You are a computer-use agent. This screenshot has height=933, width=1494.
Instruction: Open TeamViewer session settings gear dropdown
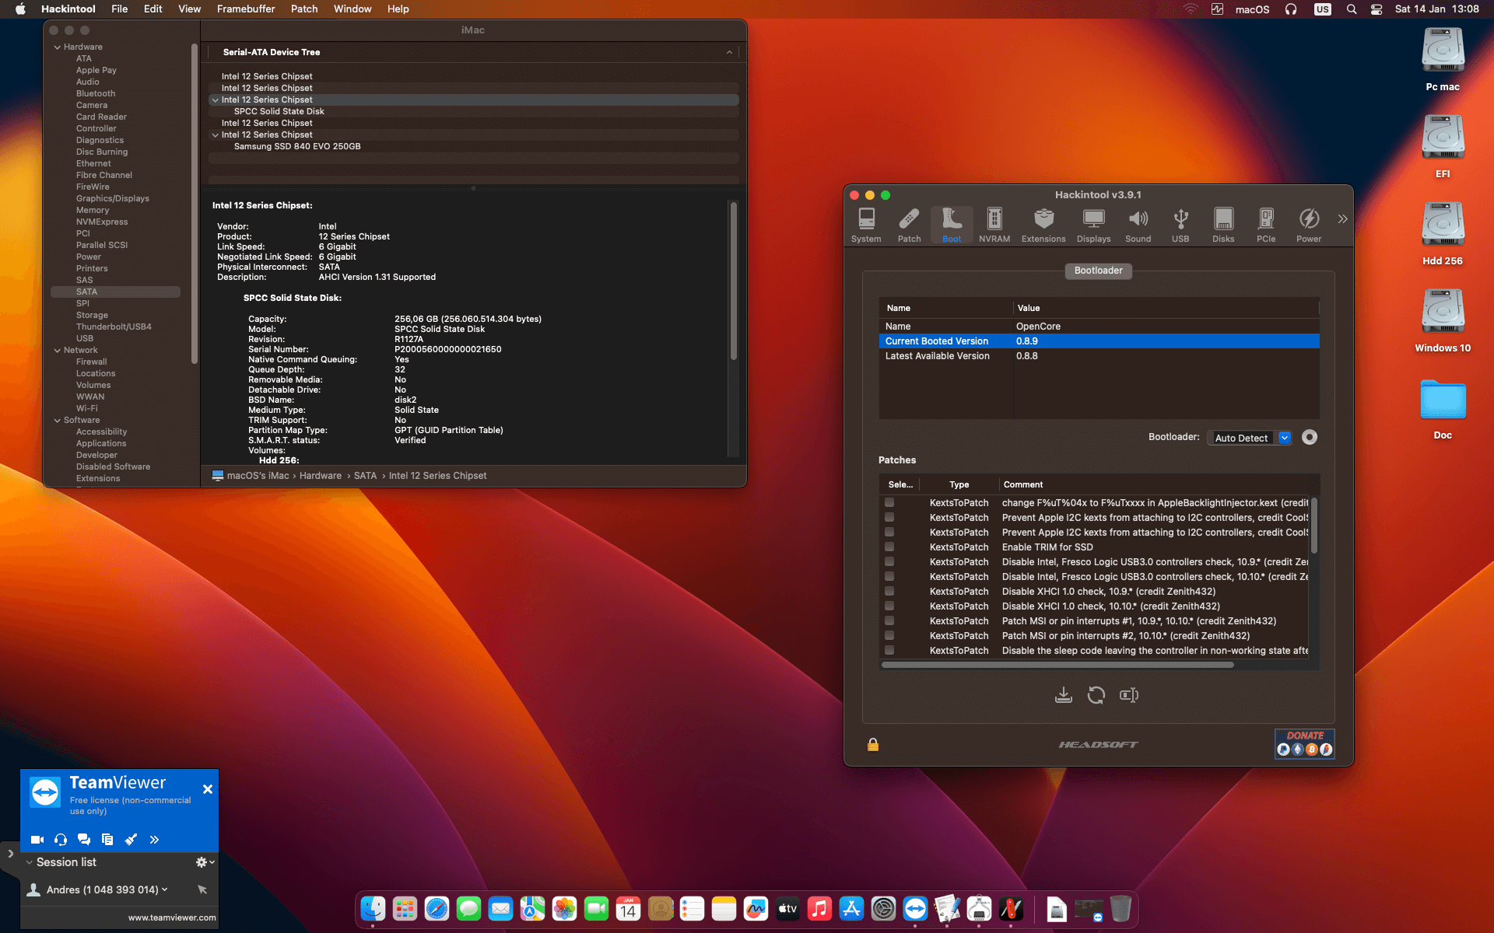(205, 862)
